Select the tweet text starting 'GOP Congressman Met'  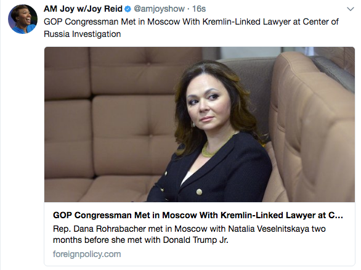pos(191,28)
